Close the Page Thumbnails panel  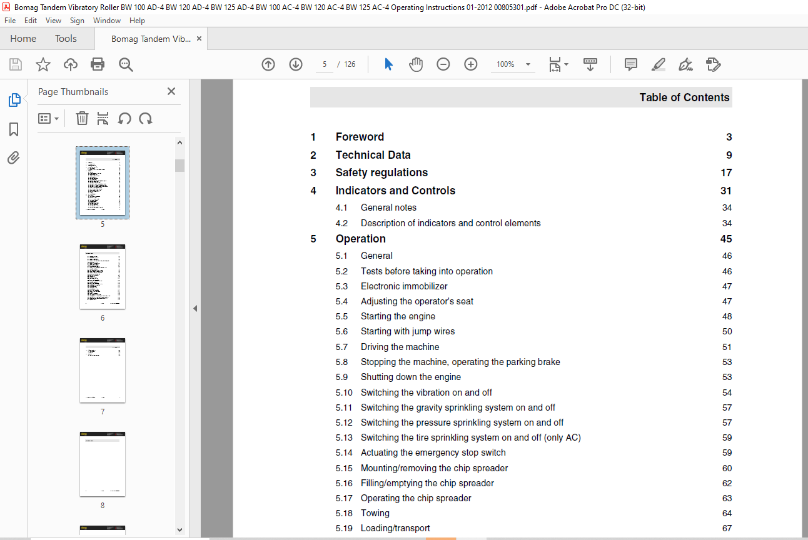click(171, 91)
